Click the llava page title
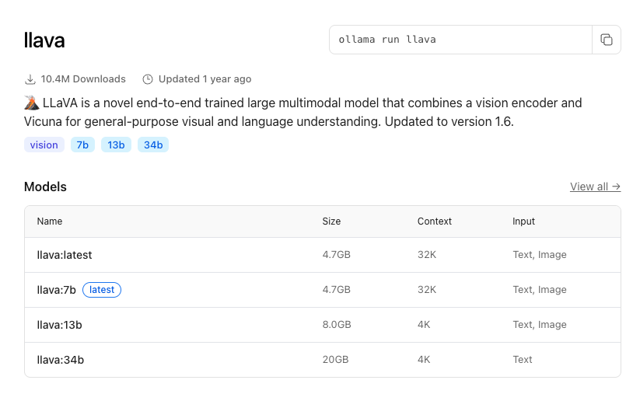This screenshot has height=394, width=640. 44,40
